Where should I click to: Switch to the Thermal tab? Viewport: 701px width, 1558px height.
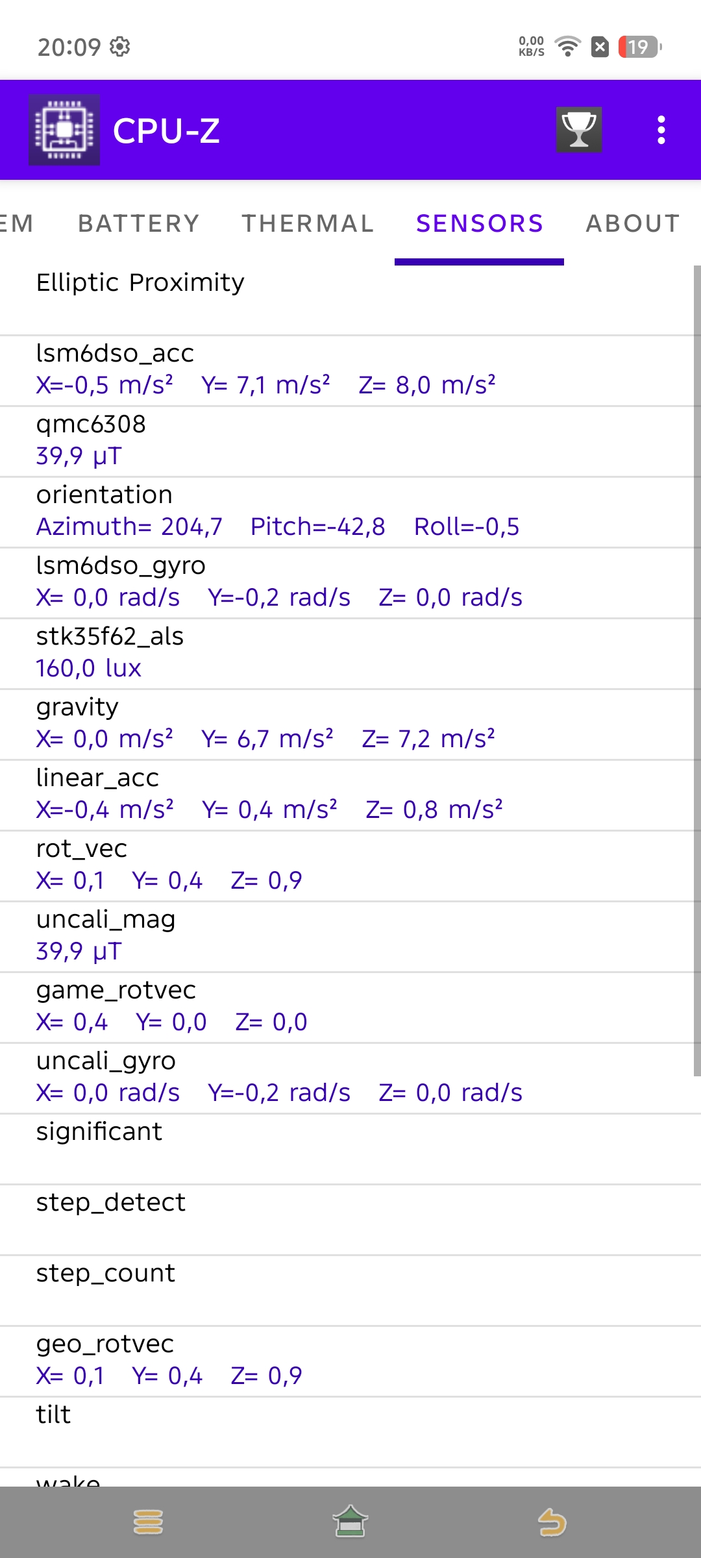(308, 223)
